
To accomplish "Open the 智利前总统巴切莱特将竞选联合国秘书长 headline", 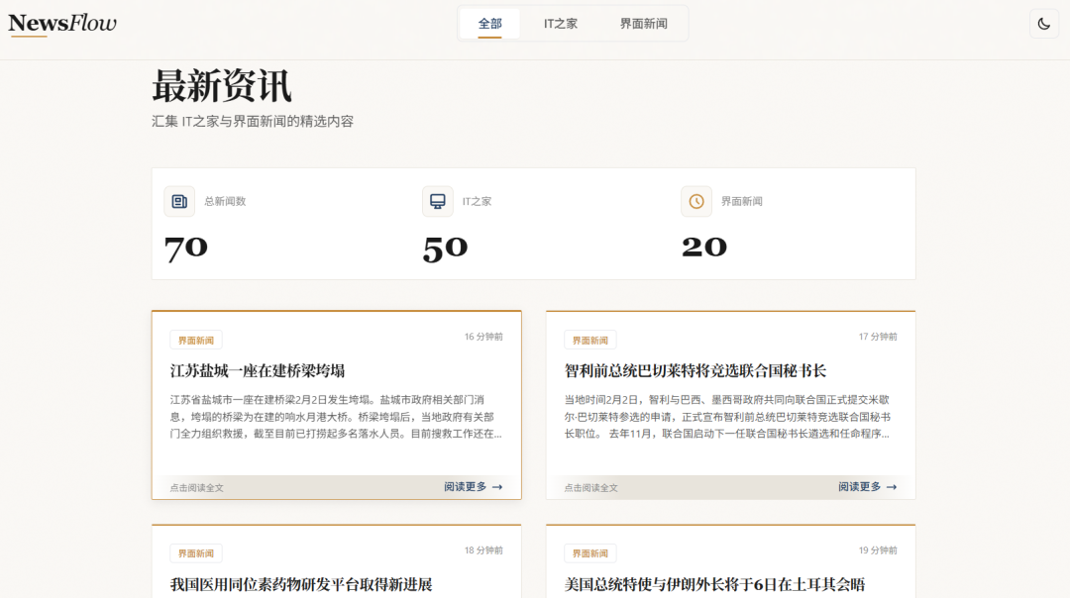I will pos(695,370).
